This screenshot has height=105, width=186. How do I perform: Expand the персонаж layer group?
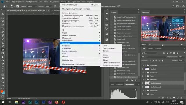click(x=146, y=79)
